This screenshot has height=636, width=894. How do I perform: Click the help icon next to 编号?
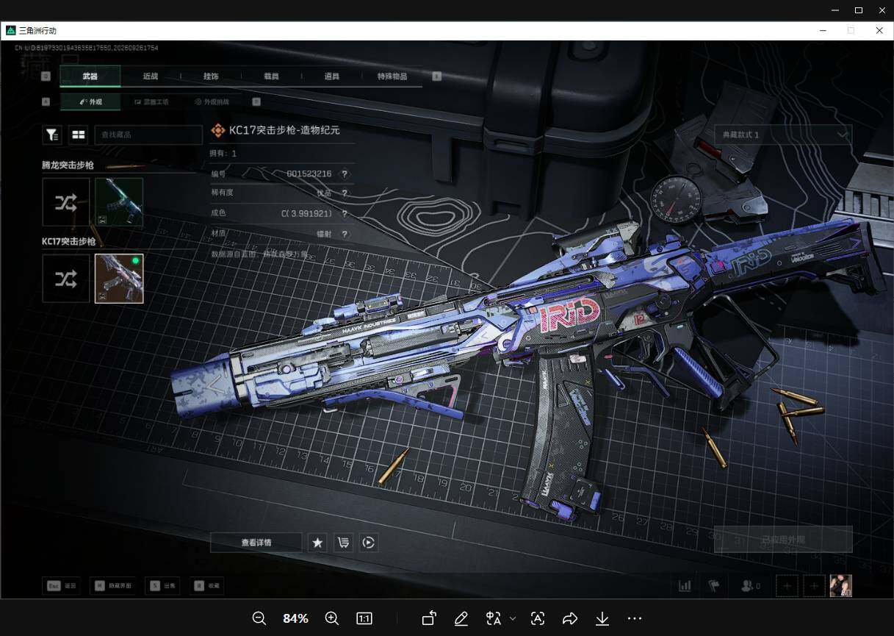tap(344, 174)
